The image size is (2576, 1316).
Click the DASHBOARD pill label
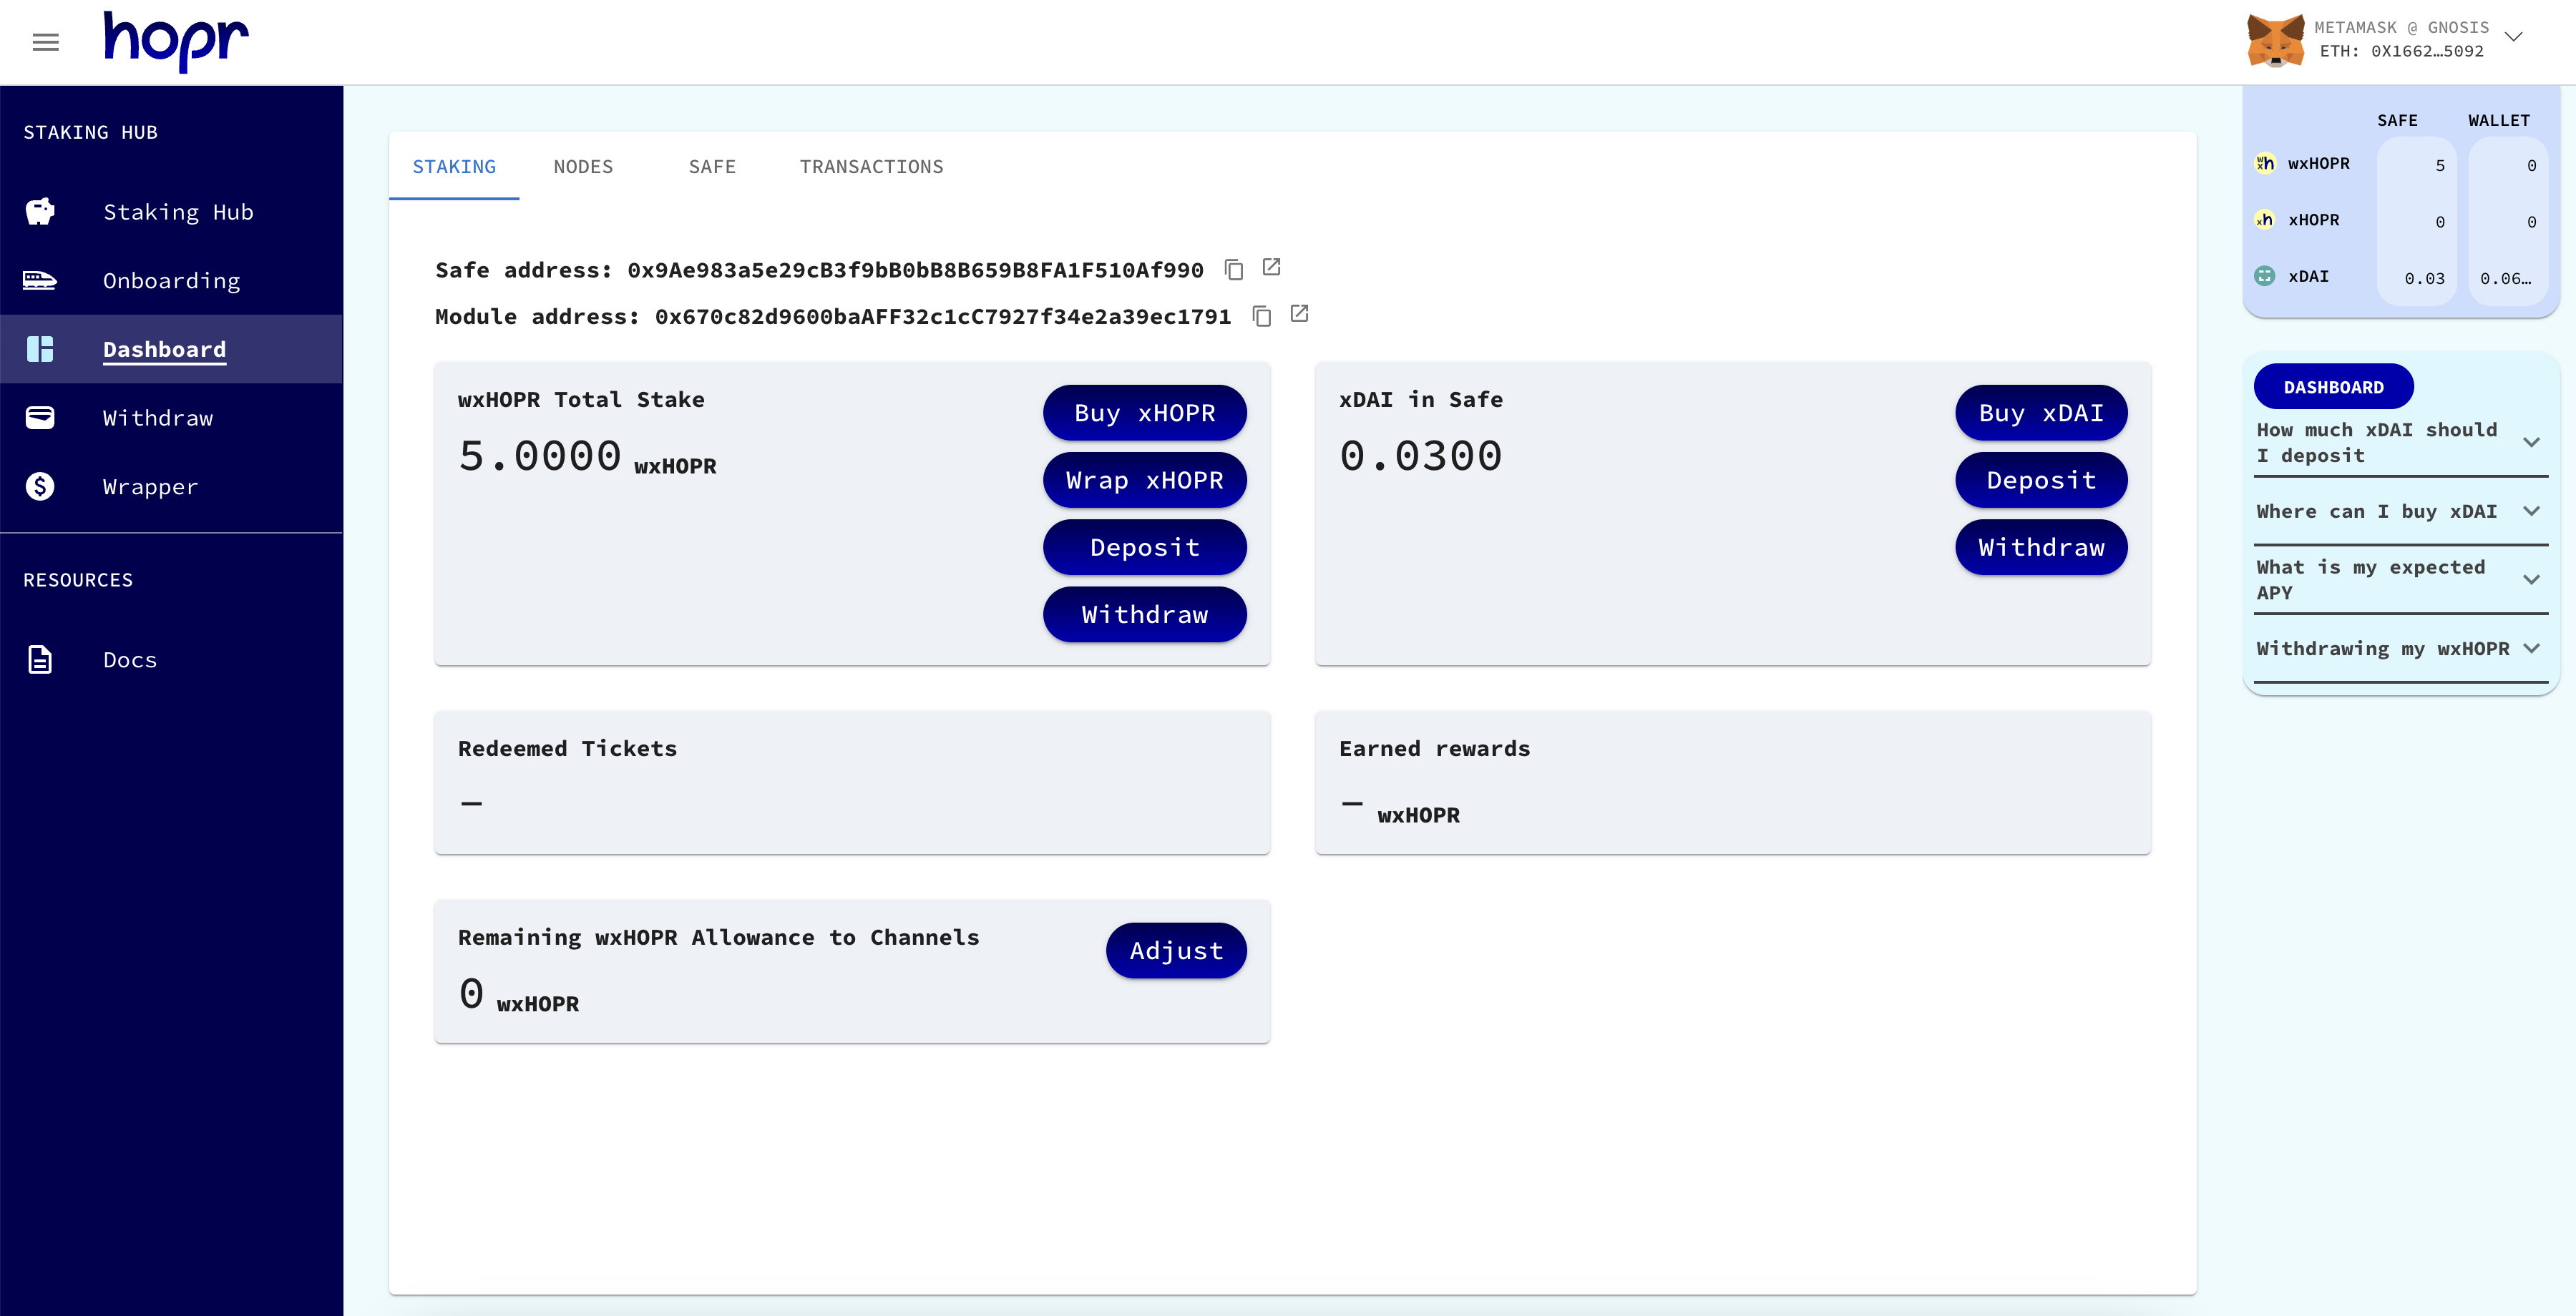click(2333, 387)
